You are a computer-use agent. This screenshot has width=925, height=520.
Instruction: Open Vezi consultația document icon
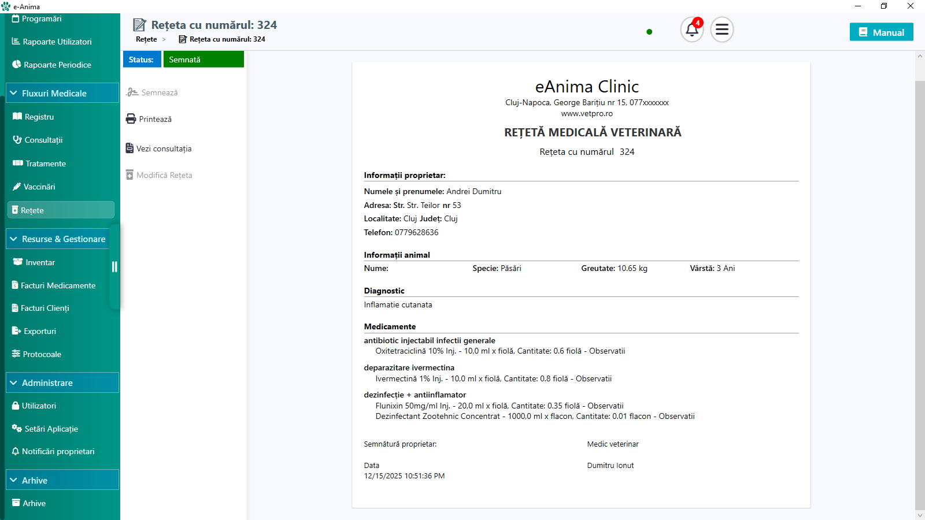130,148
